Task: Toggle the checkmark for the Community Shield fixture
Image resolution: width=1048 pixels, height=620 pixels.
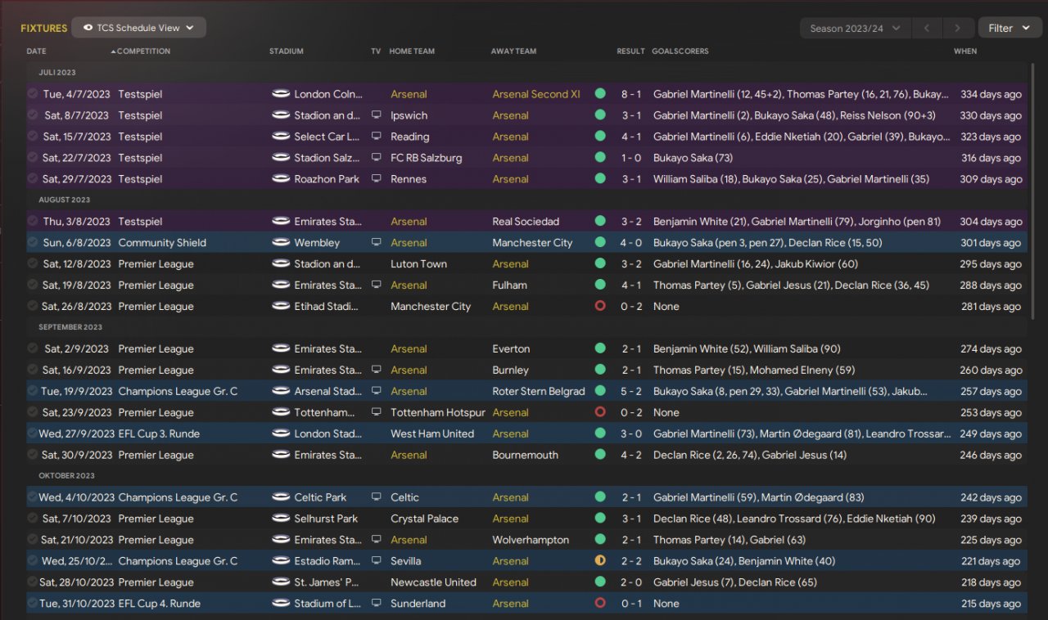Action: 33,243
